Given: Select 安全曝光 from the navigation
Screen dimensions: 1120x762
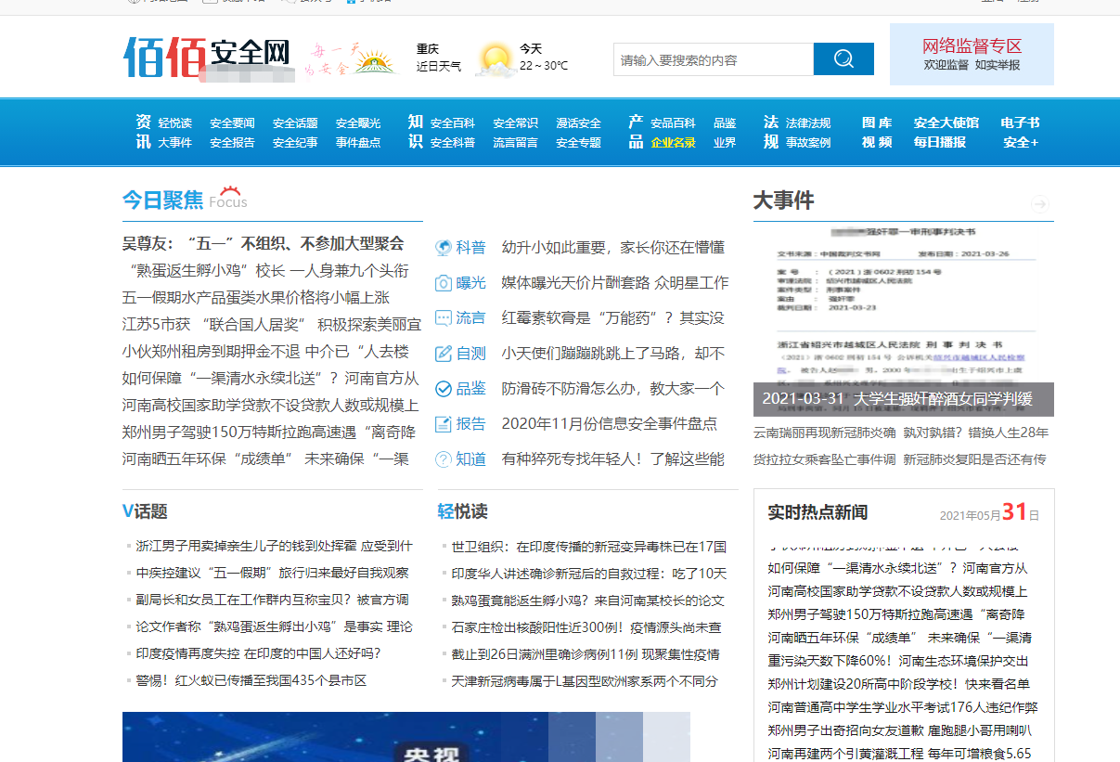Looking at the screenshot, I should pyautogui.click(x=358, y=123).
